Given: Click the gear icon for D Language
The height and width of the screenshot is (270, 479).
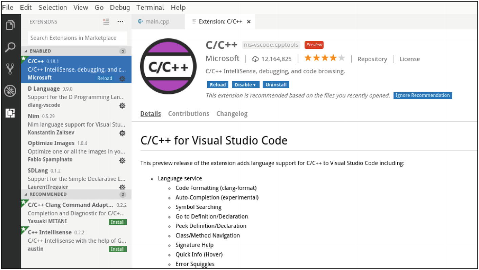Looking at the screenshot, I should pos(122,106).
